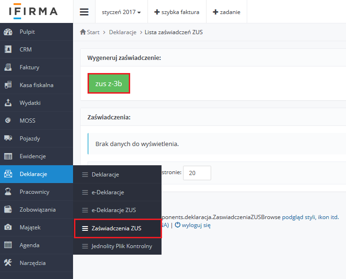Click the Kasa fiskalna register icon
The image size is (346, 279).
tap(8, 85)
